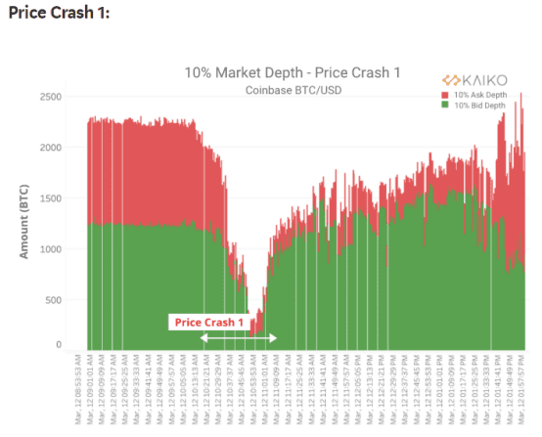This screenshot has width=542, height=437.
Task: Click the 500 y-axis tick label
Action: click(x=54, y=300)
